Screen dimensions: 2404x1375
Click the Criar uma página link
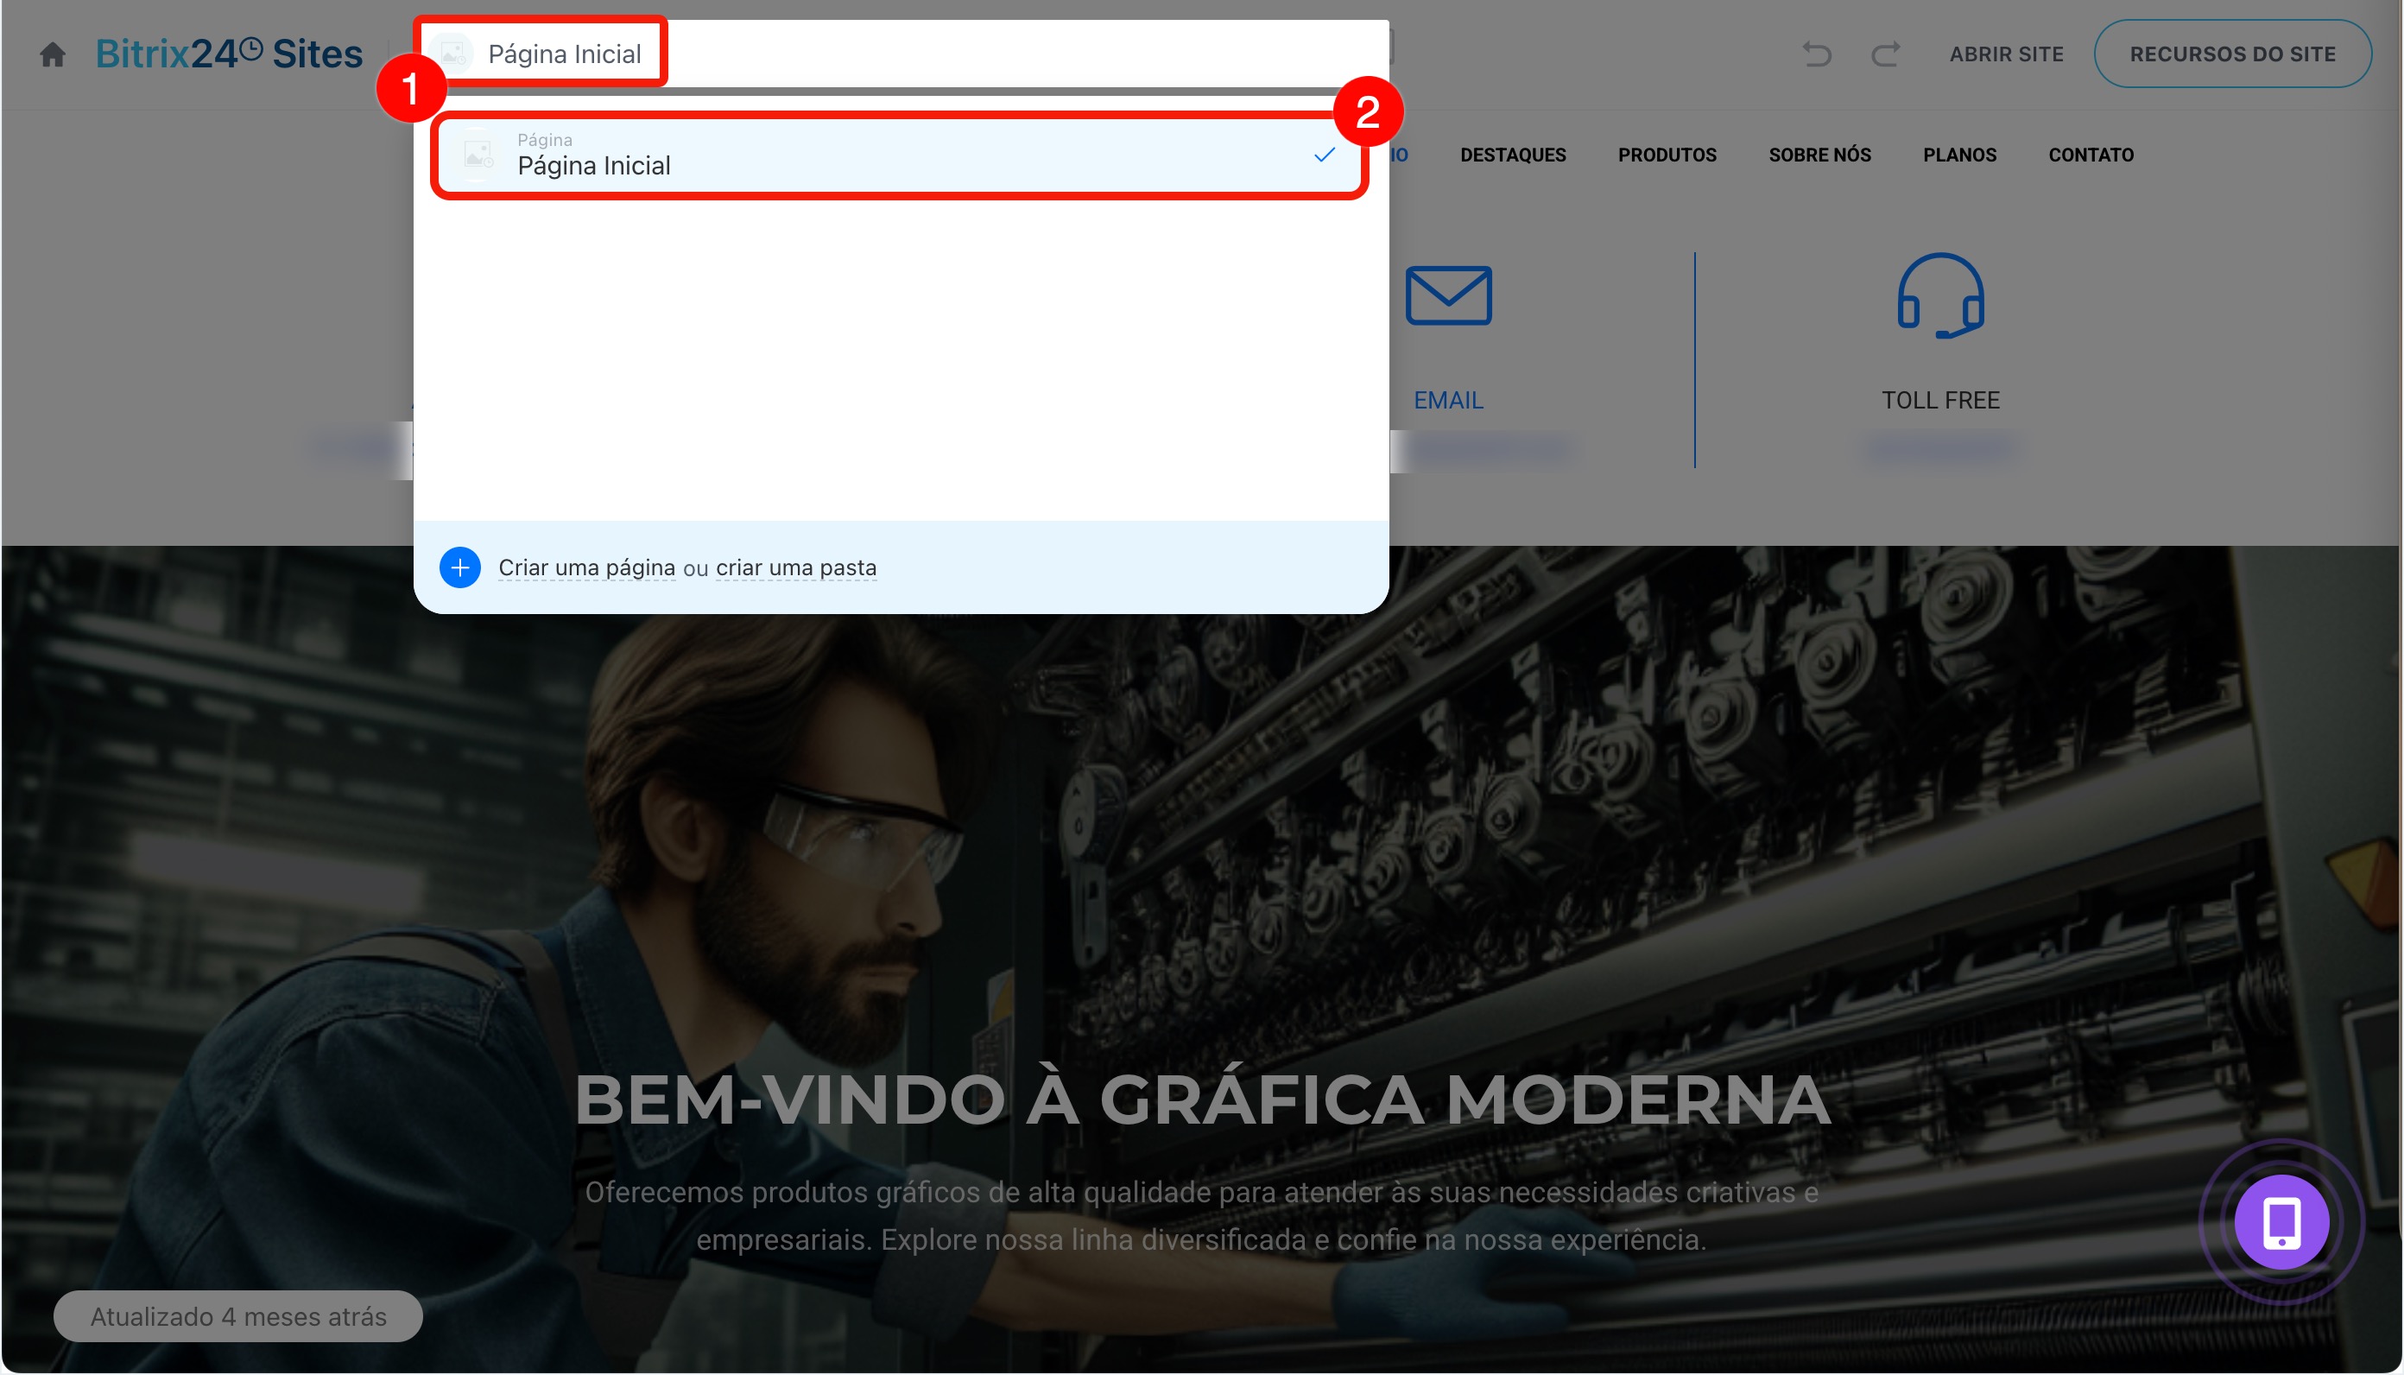(586, 567)
